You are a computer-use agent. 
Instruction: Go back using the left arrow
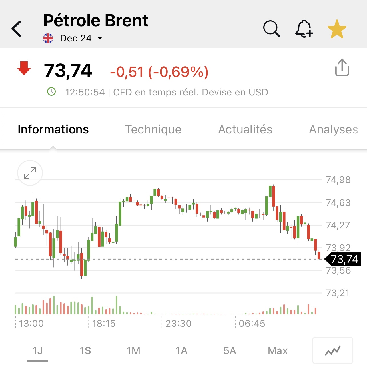[x=17, y=29]
